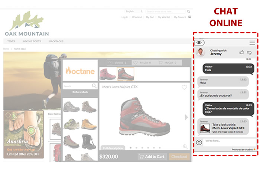Click the ¿En qué puedo ayudarte? message
Screen dimensions: 260x170
pyautogui.click(x=223, y=94)
